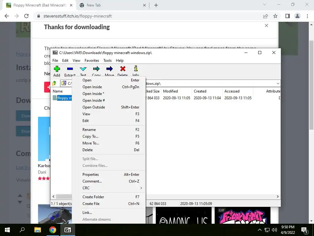The width and height of the screenshot is (314, 236).
Task: Choose Open from the context menu
Action: tap(109, 80)
